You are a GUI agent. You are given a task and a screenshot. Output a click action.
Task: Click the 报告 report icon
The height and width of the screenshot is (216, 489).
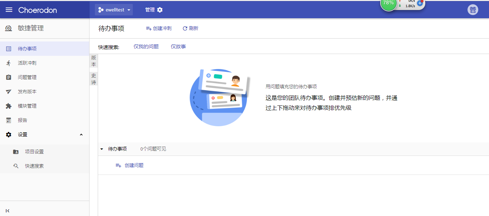pyautogui.click(x=9, y=120)
